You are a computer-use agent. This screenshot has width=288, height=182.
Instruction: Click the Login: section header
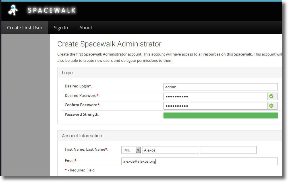pos(68,73)
